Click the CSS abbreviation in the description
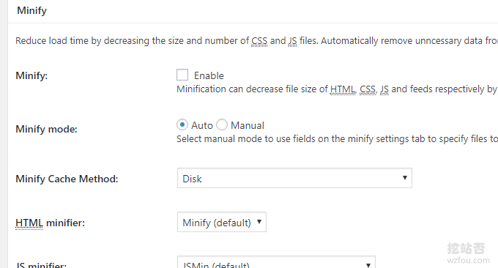 259,41
